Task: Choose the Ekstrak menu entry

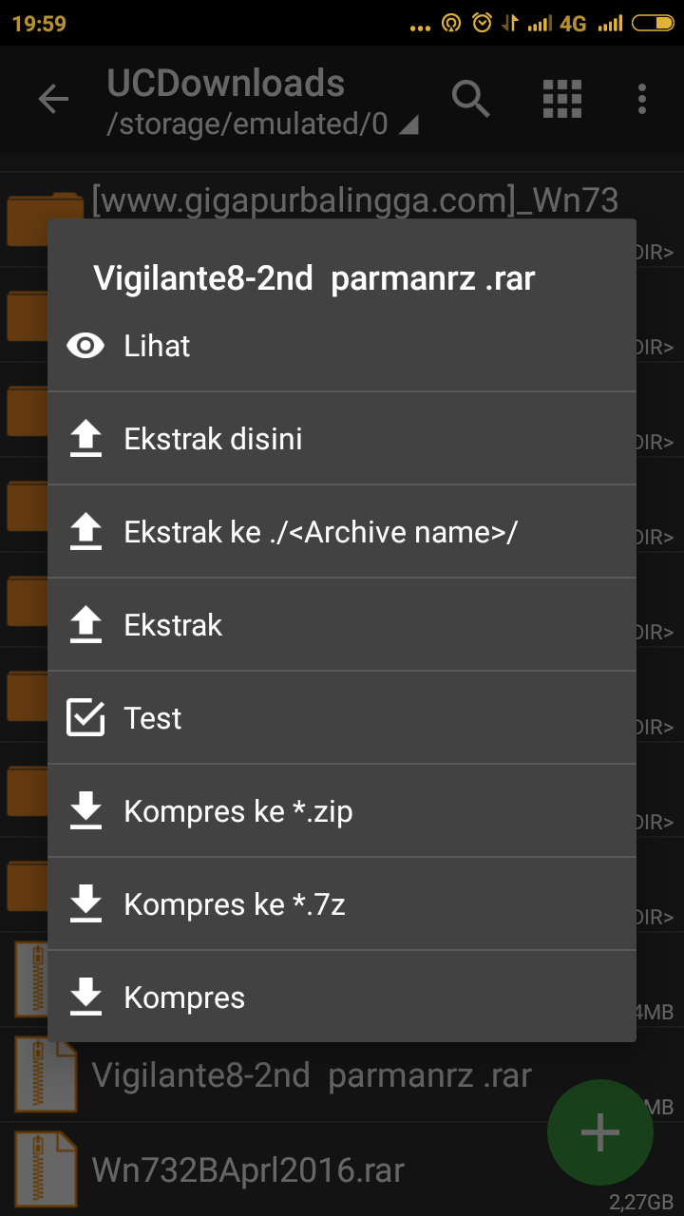Action: click(x=342, y=625)
